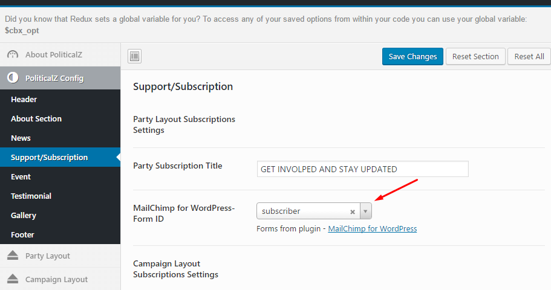
Task: Click the Campaign Layout sidebar icon
Action: coord(13,279)
